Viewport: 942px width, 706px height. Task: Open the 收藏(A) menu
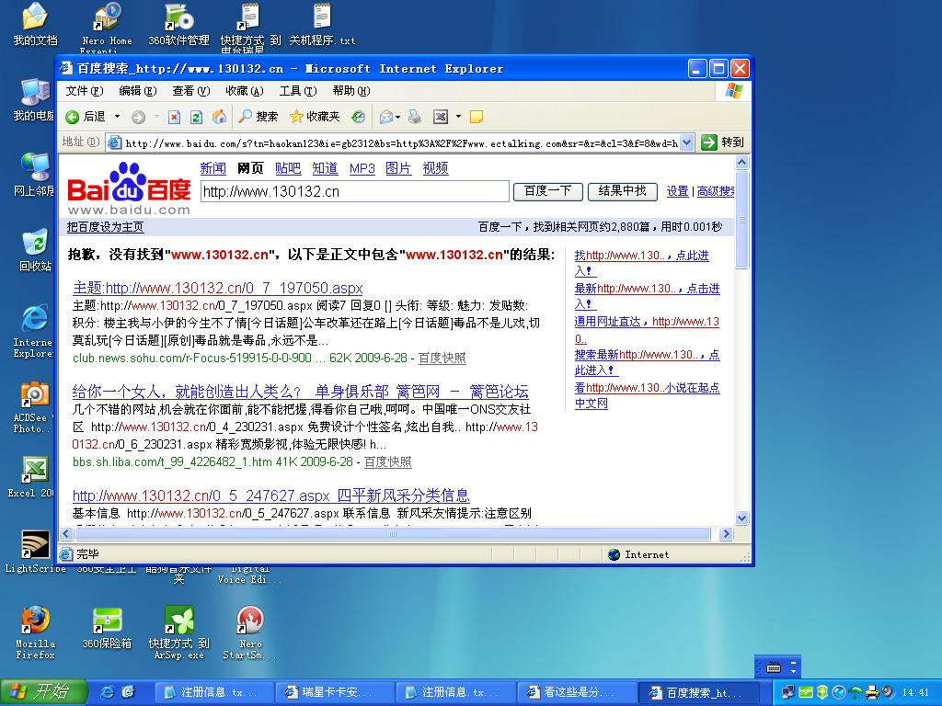pyautogui.click(x=245, y=91)
